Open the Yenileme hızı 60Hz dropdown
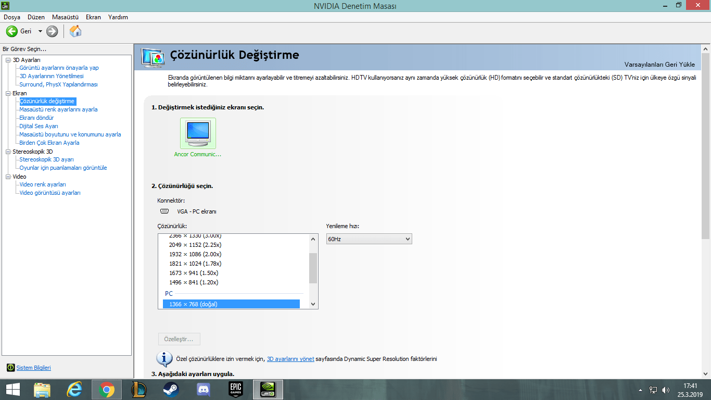The width and height of the screenshot is (711, 400). pos(369,239)
